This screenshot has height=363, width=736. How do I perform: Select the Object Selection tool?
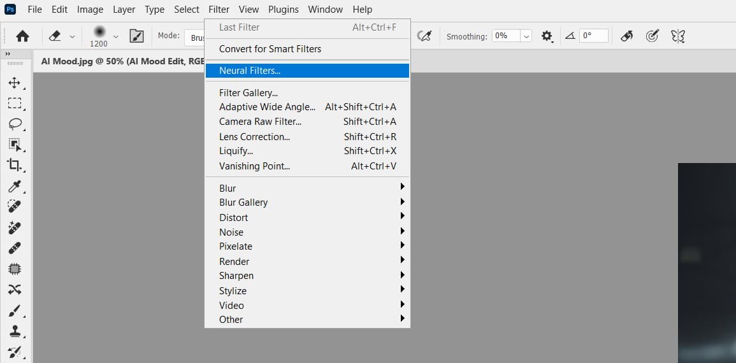(15, 145)
